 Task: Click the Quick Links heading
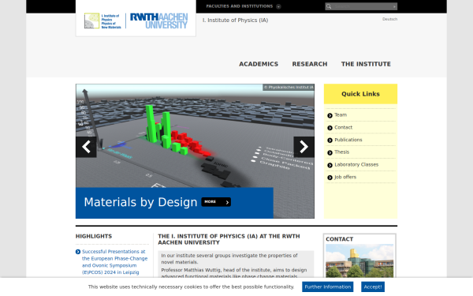[360, 94]
